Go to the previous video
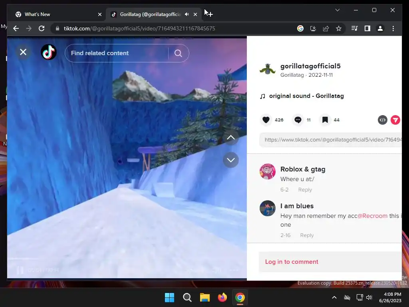Image resolution: width=409 pixels, height=307 pixels. click(230, 138)
